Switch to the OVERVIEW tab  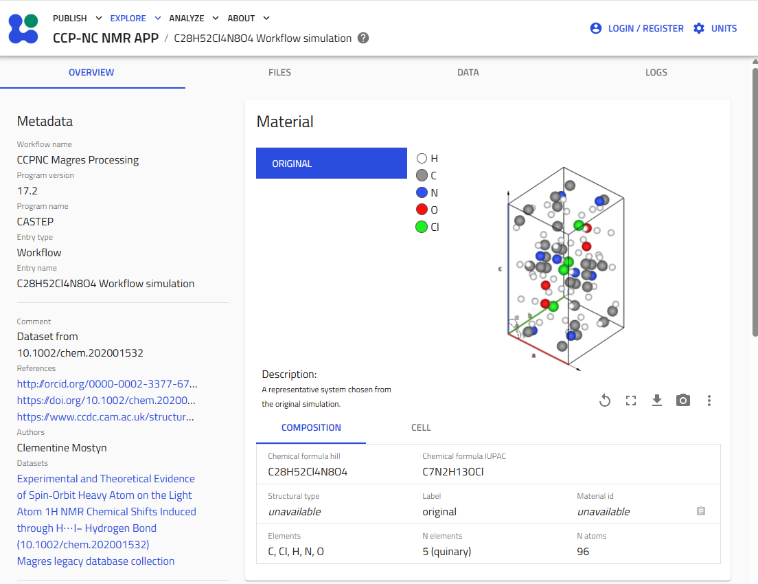point(91,73)
